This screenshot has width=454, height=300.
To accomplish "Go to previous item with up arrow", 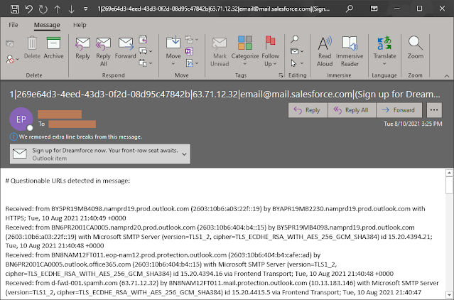I will (x=58, y=9).
